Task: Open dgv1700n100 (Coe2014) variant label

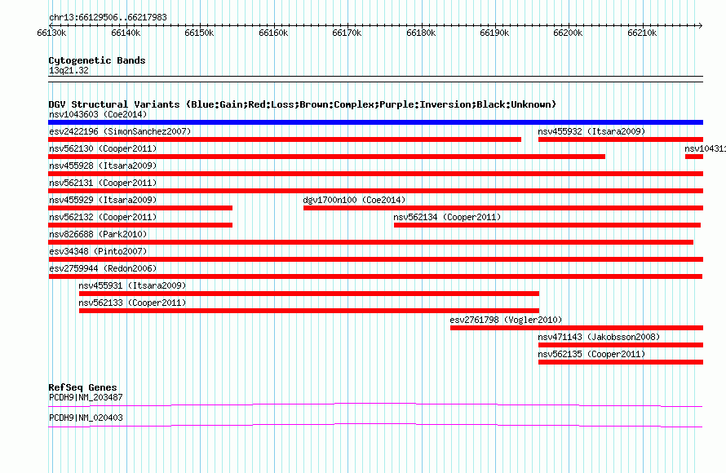Action: (x=354, y=200)
